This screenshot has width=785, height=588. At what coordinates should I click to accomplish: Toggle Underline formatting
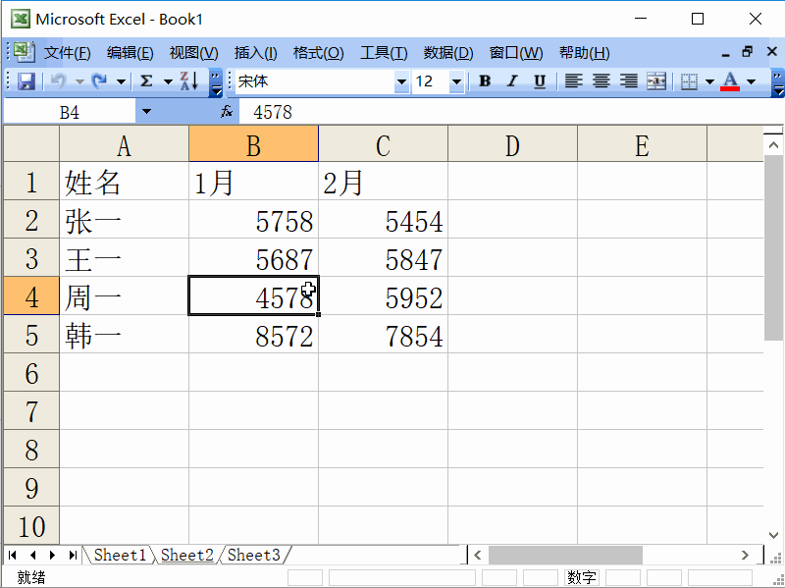coord(540,81)
